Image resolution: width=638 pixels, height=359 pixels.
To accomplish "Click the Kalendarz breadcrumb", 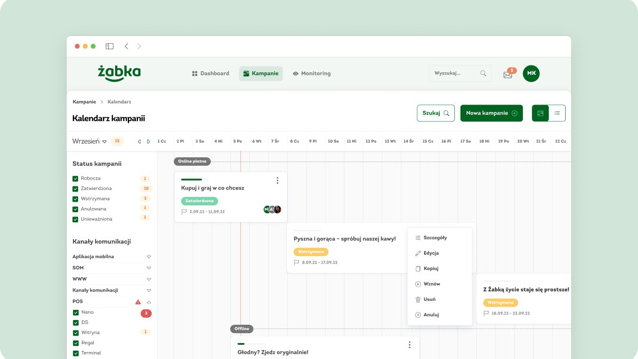I will click(x=119, y=102).
